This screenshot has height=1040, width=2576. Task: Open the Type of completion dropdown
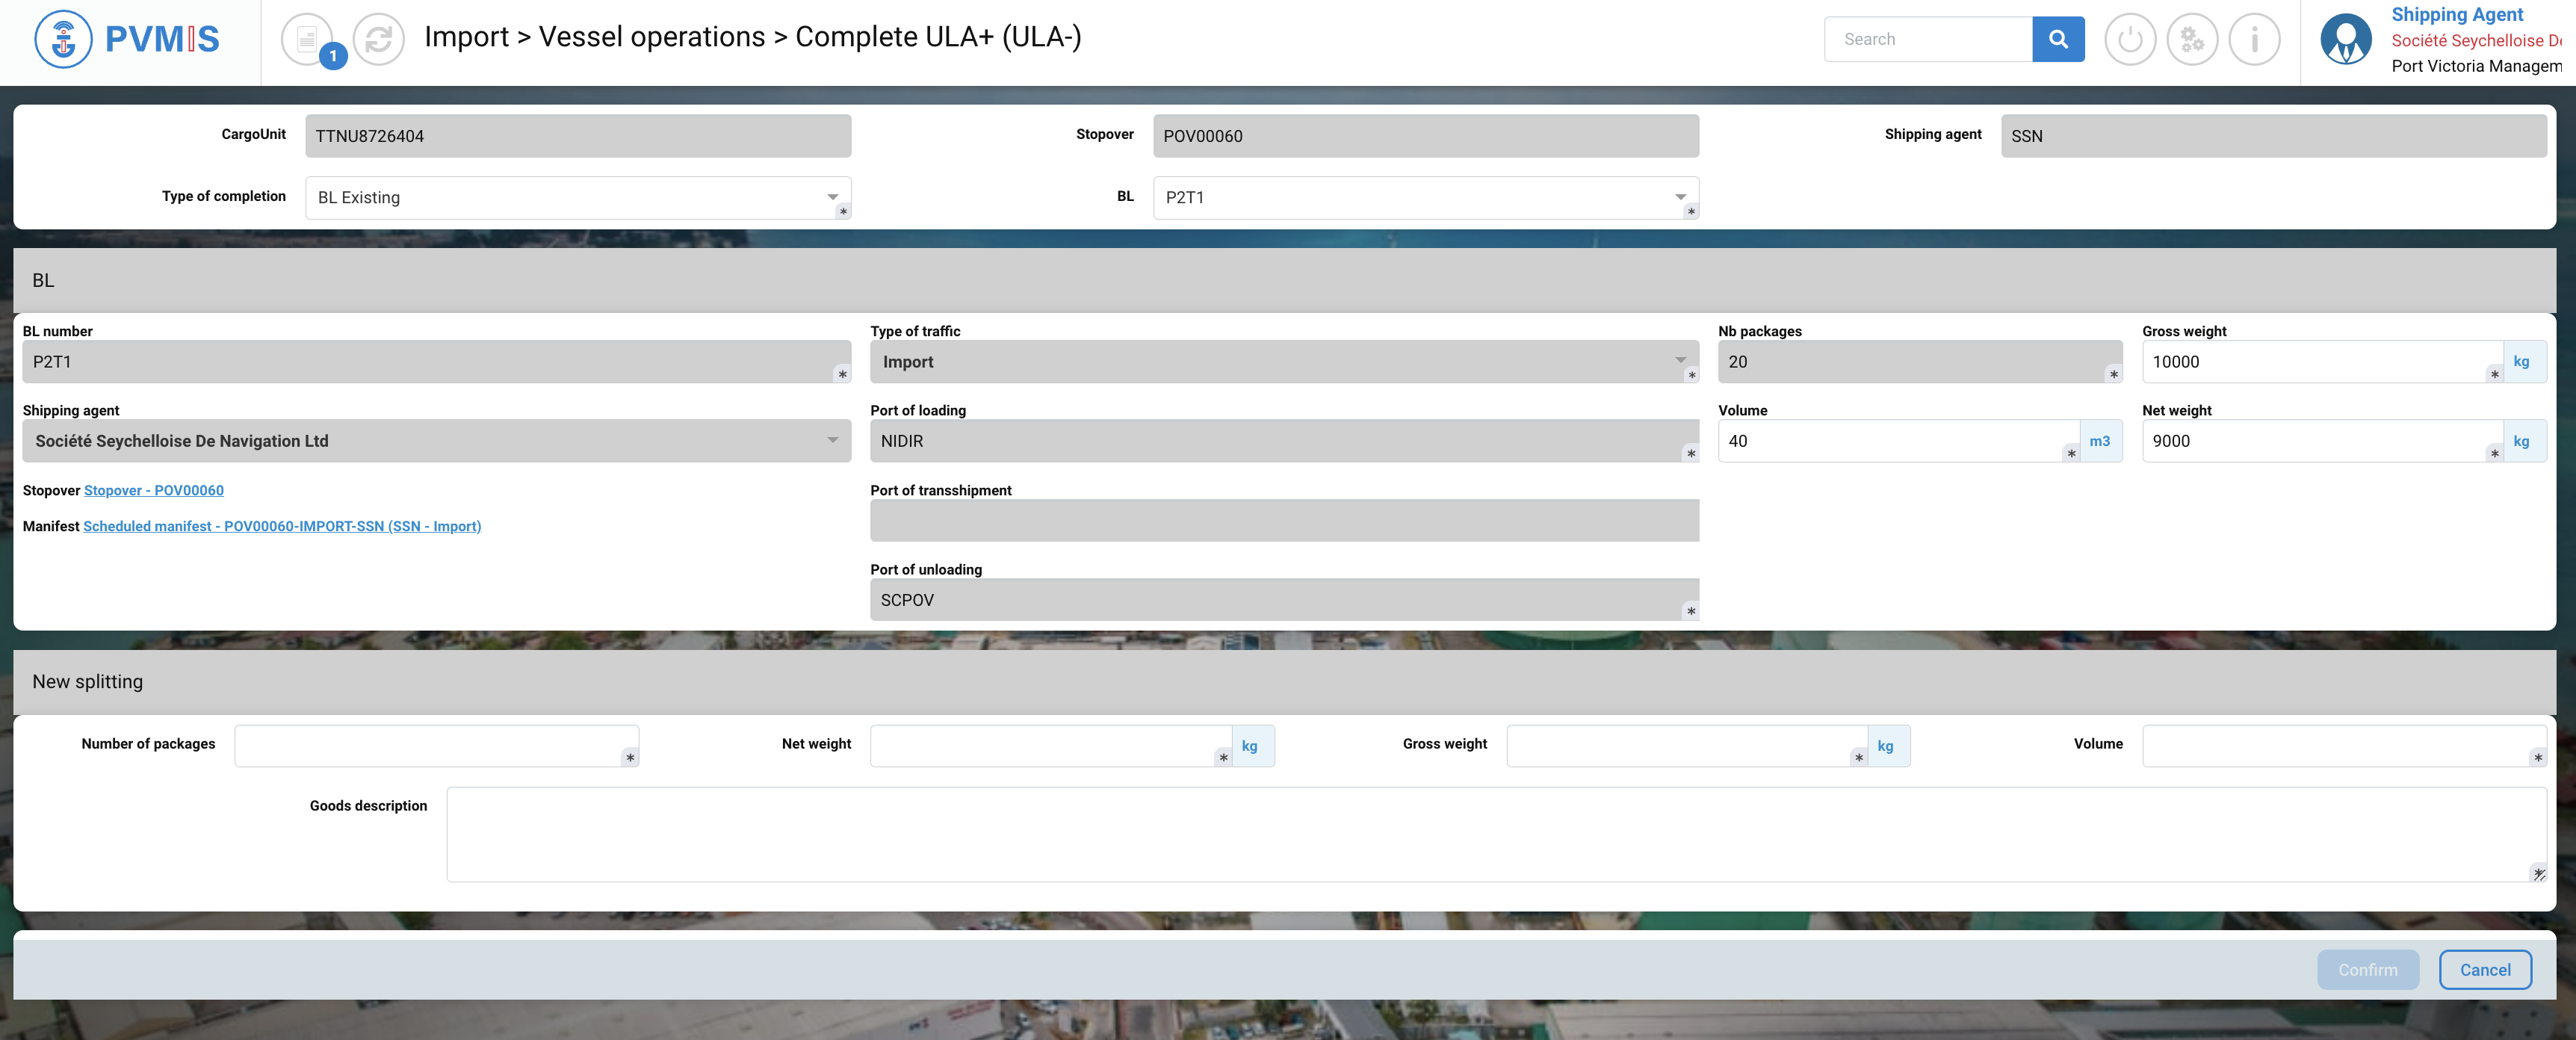tap(577, 197)
